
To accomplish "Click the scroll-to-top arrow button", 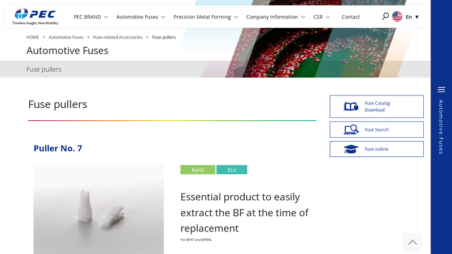I will tap(412, 243).
